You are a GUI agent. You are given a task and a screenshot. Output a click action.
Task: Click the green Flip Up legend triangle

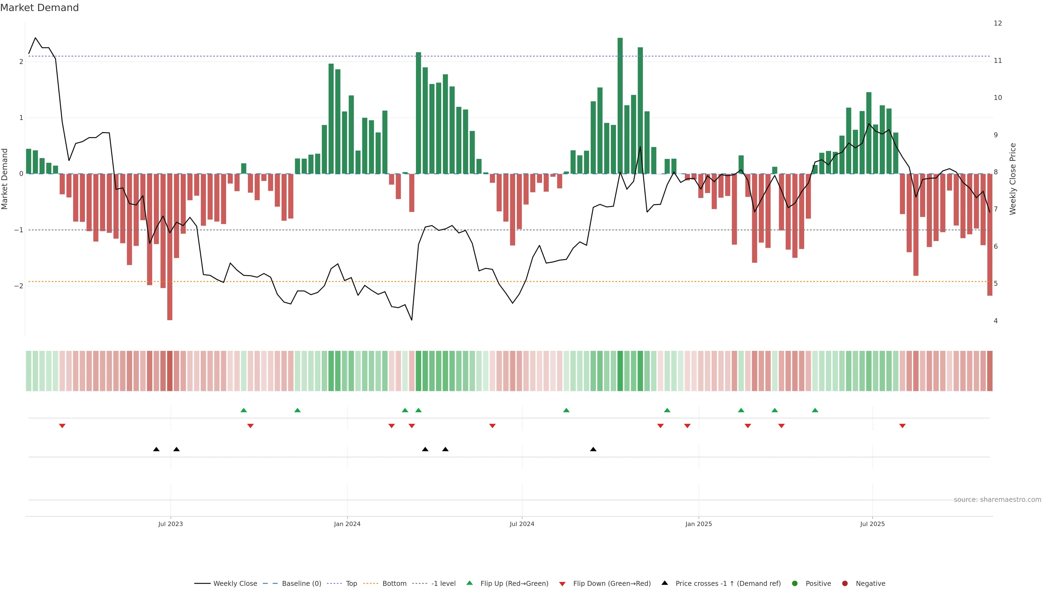coord(469,583)
